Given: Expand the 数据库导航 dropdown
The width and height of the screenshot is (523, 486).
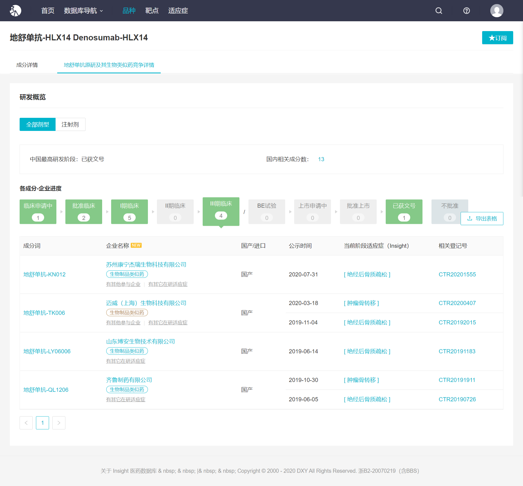Looking at the screenshot, I should pyautogui.click(x=84, y=11).
